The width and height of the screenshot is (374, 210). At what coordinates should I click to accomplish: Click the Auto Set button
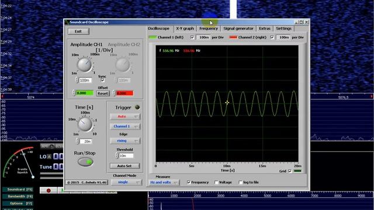coord(124,166)
